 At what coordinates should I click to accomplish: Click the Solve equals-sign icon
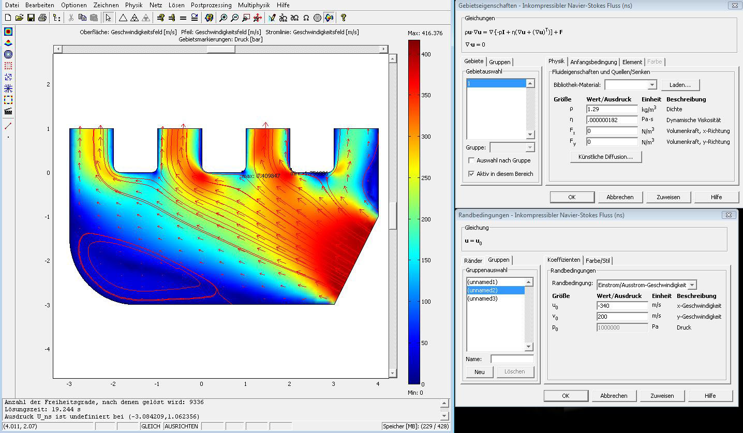[x=183, y=18]
